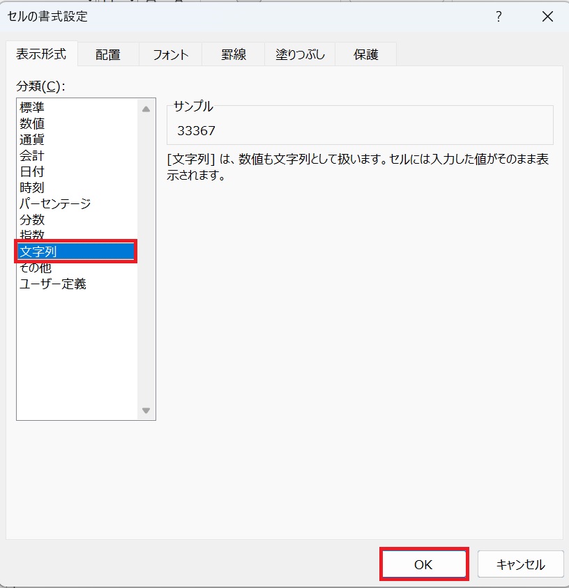Click the sample value 33367

pos(197,131)
